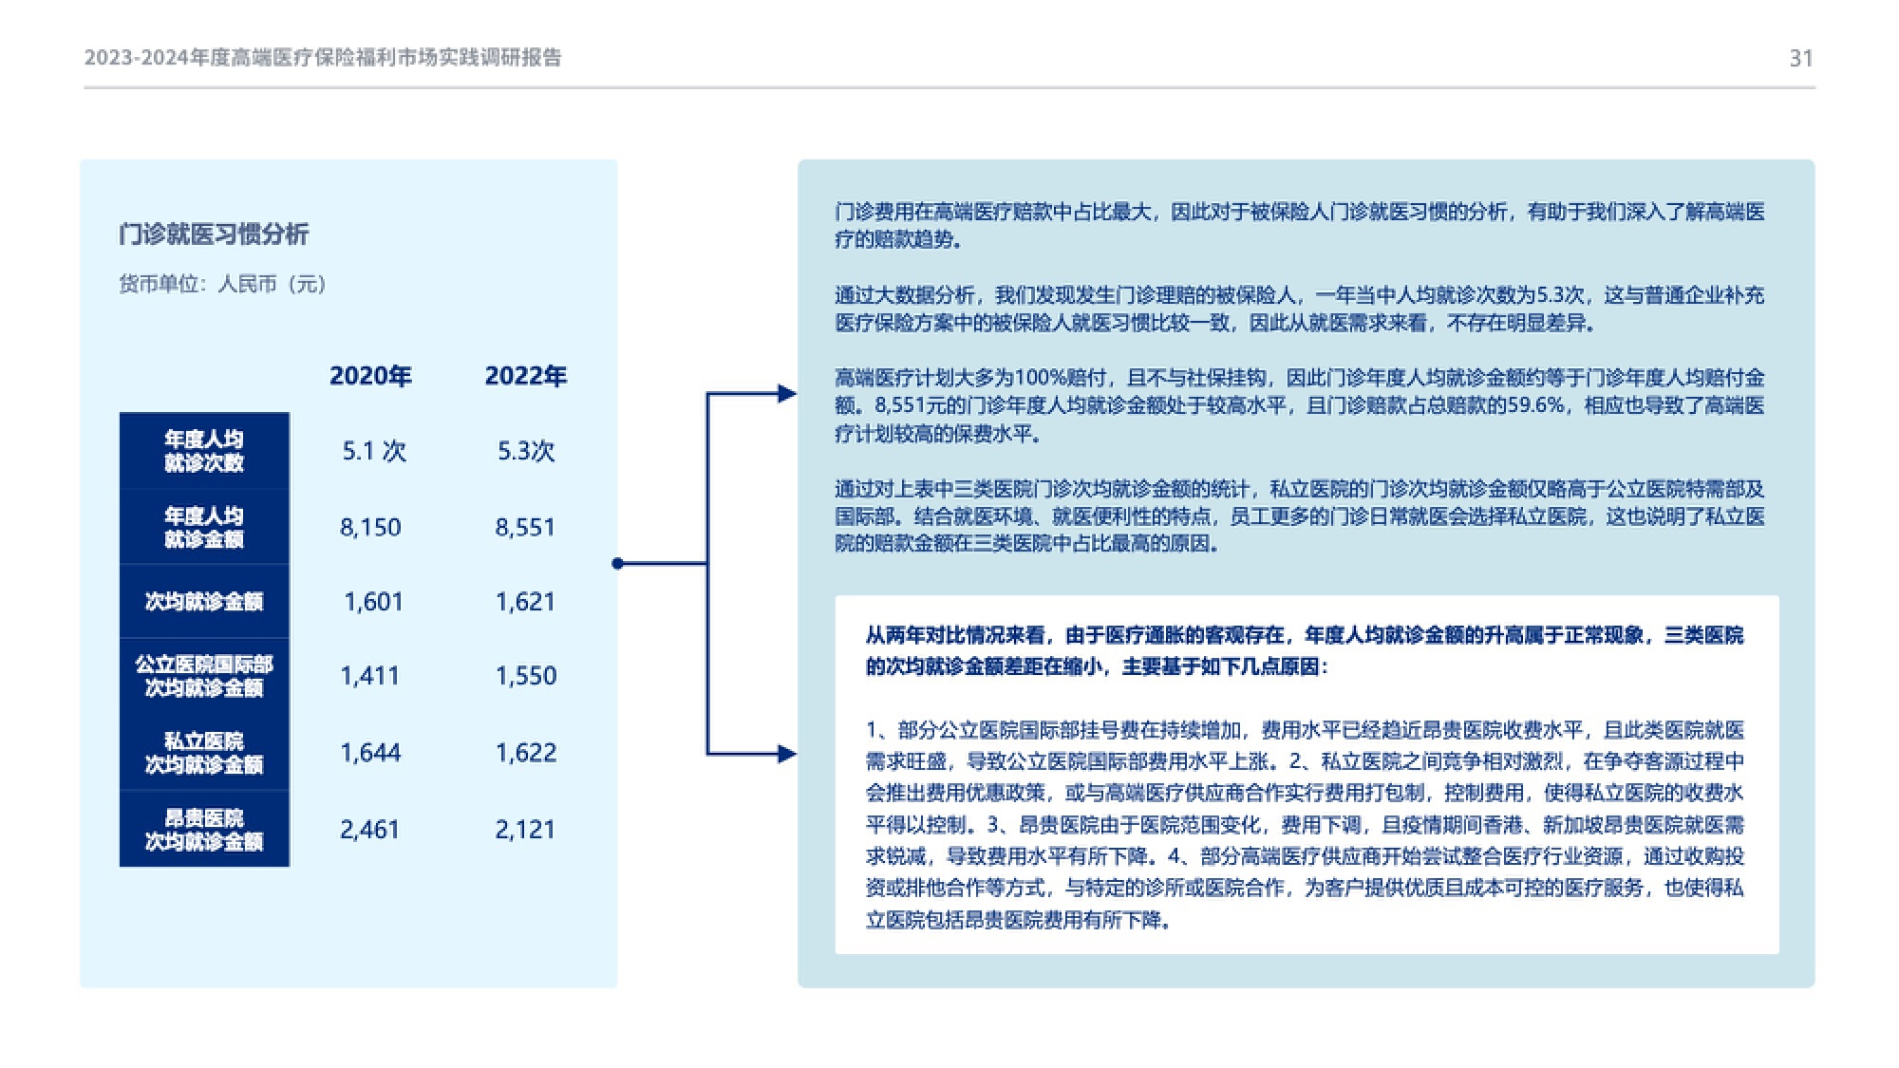Image resolution: width=1899 pixels, height=1068 pixels.
Task: Click the 公立医院国际部次均就诊金额 label cell
Action: click(204, 676)
